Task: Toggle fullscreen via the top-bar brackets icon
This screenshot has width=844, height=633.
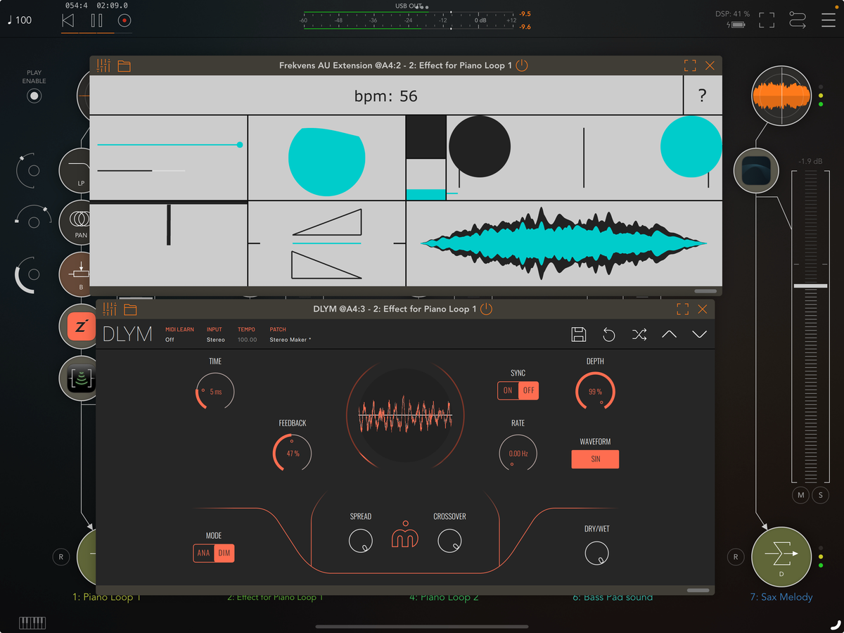Action: coord(766,20)
